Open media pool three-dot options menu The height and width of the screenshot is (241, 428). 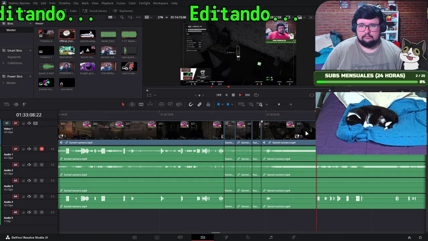138,17
